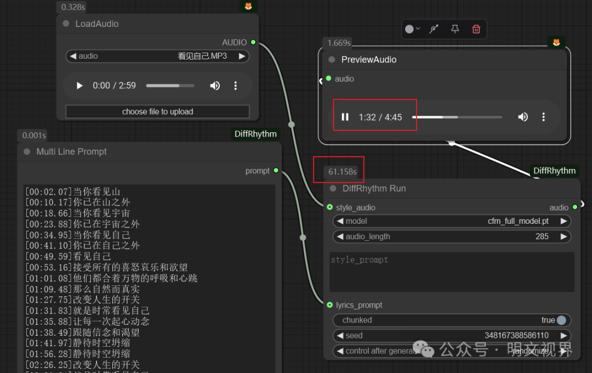Click into the style_prompt text field
Image resolution: width=592 pixels, height=373 pixels.
tap(452, 272)
